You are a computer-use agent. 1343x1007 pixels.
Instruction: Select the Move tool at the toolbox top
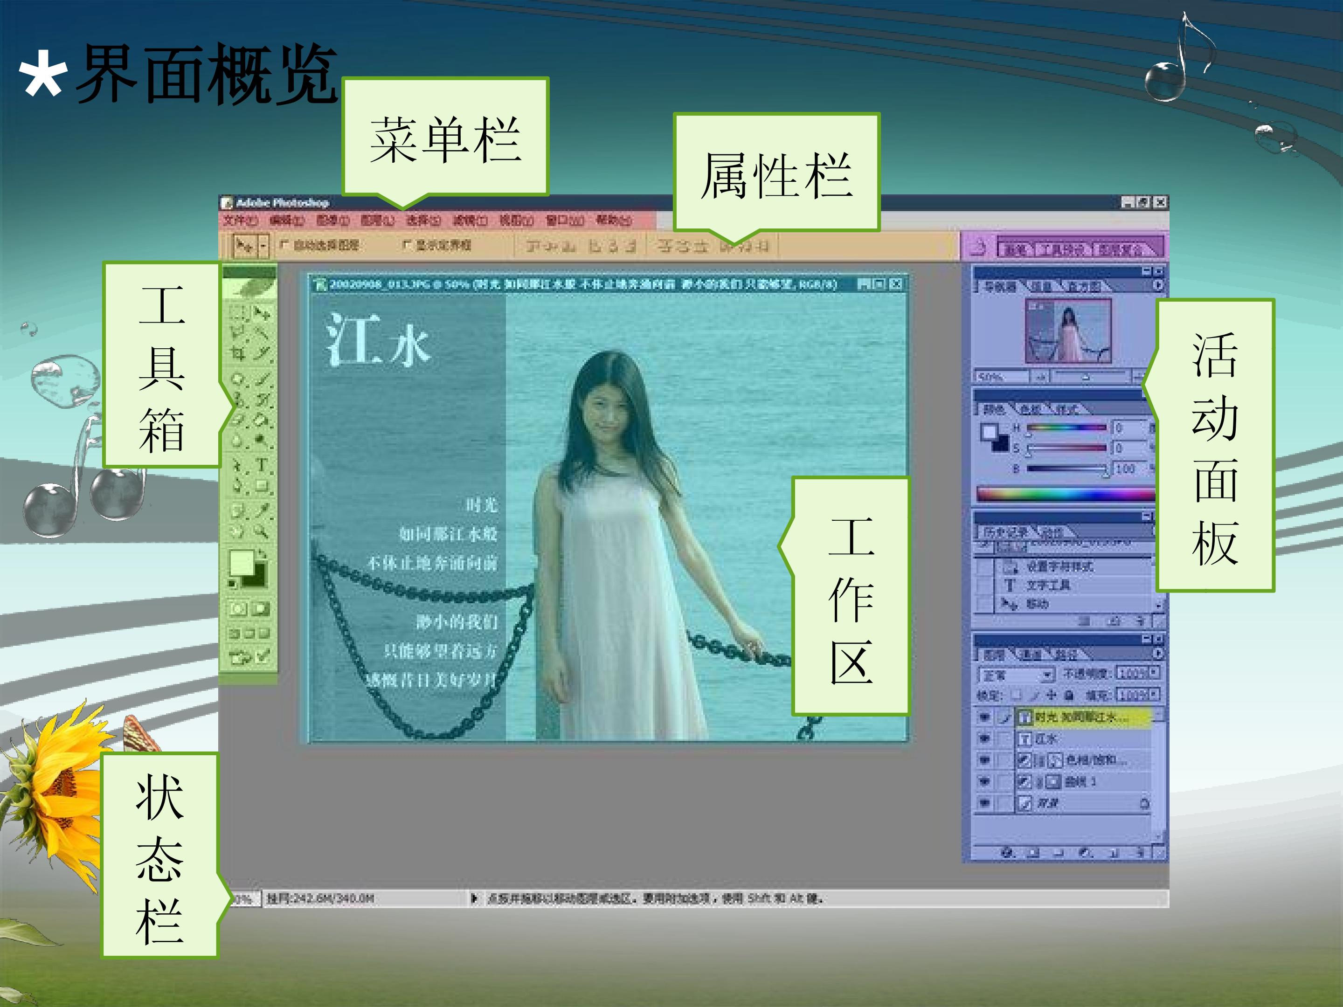(x=262, y=314)
